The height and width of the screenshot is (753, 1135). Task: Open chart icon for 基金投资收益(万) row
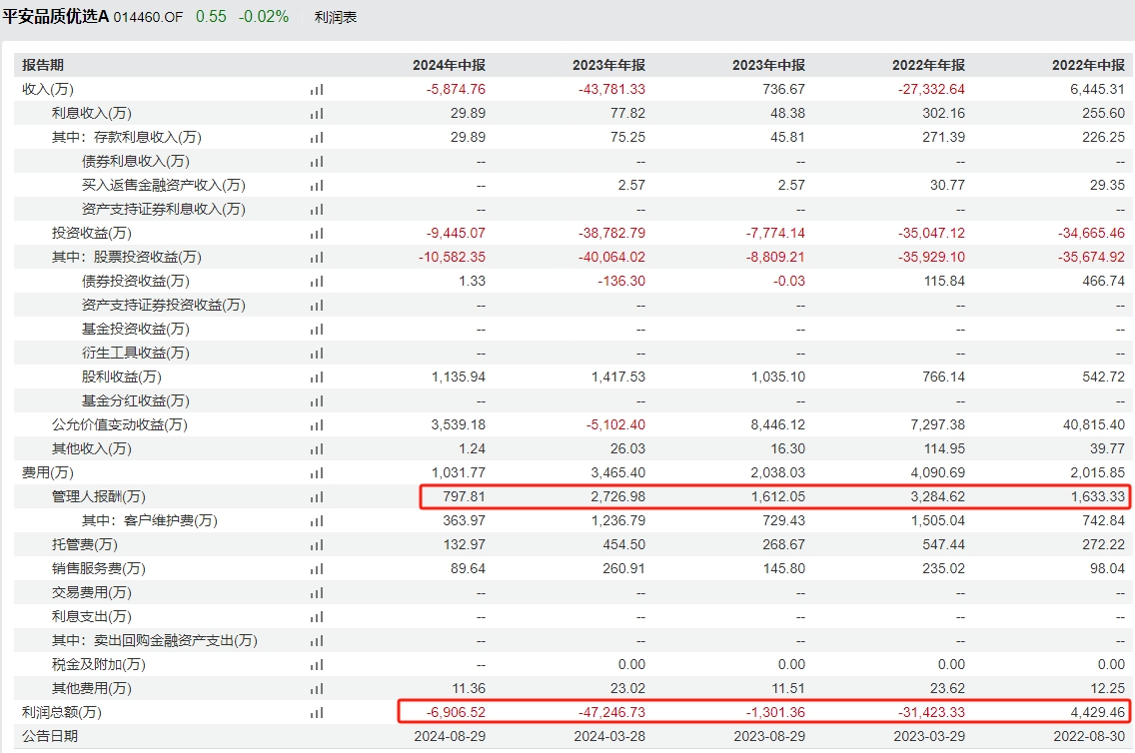(x=317, y=330)
